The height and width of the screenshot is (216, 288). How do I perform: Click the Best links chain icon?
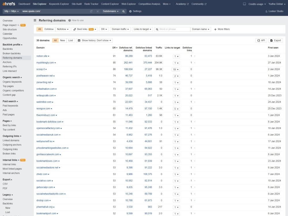(75, 29)
